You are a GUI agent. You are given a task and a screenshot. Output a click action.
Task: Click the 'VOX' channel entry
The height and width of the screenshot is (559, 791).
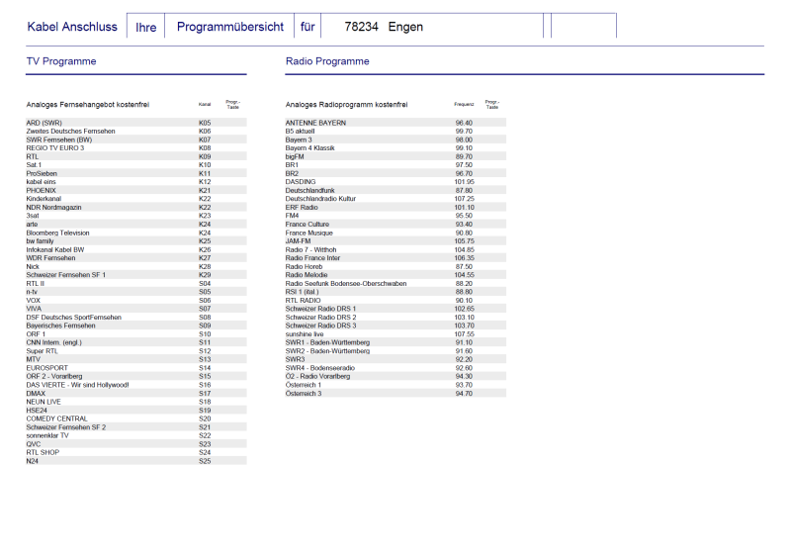pos(33,301)
